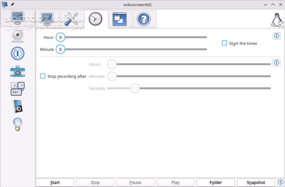Open the screen recording section in sidebar

pos(18,18)
